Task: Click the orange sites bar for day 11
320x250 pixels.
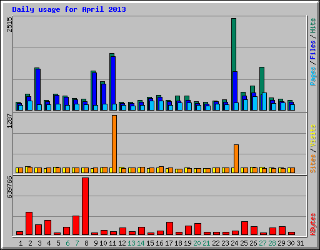Action: click(x=114, y=144)
